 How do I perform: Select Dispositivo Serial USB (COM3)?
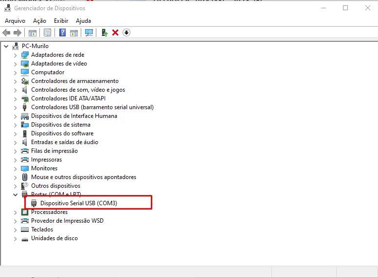click(78, 203)
